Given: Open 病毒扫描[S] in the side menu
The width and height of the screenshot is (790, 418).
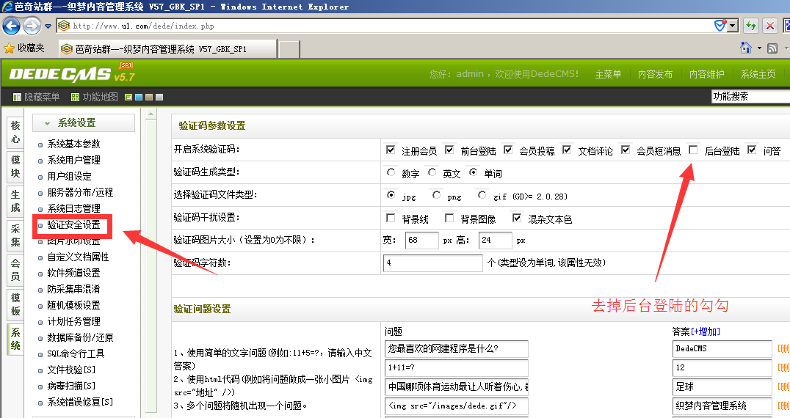Looking at the screenshot, I should (x=71, y=385).
